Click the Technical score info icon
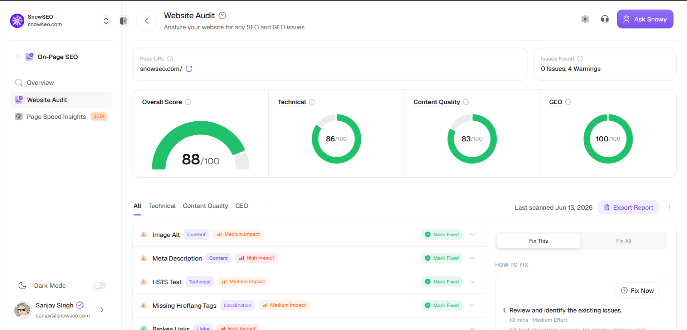This screenshot has width=687, height=330. tap(312, 102)
